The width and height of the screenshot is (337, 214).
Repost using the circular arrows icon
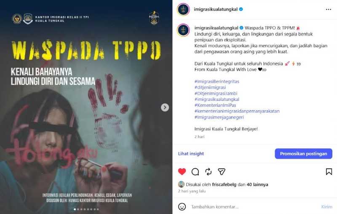tap(208, 172)
